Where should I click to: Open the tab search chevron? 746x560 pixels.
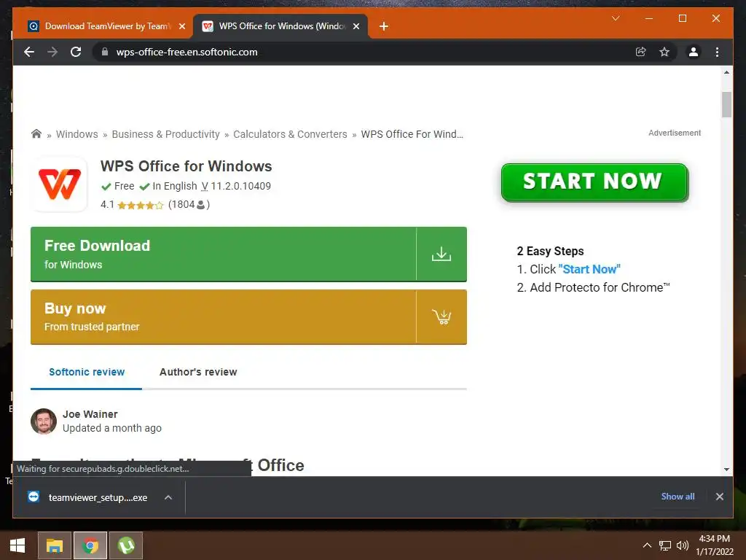point(616,18)
